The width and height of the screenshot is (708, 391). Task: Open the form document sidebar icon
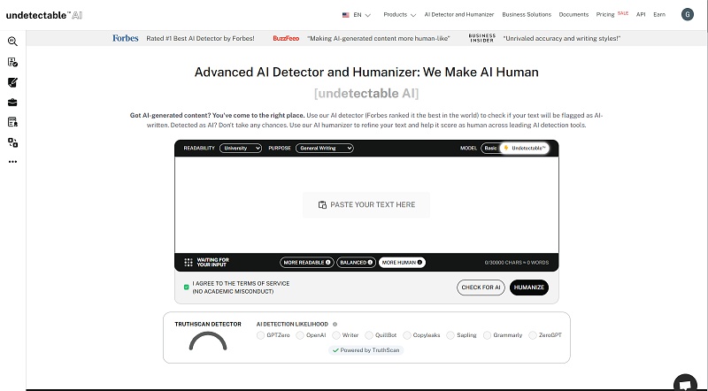tap(12, 122)
